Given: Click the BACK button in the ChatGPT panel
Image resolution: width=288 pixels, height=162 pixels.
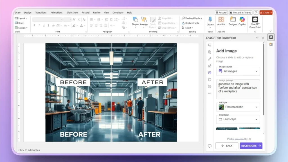Looking at the screenshot, I should pos(227,146).
